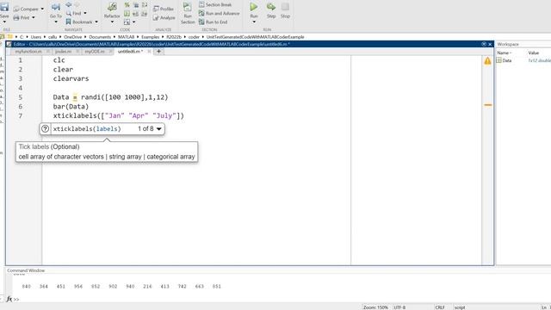Click the Smart Indent icon
The image size is (551, 310).
click(x=127, y=14)
